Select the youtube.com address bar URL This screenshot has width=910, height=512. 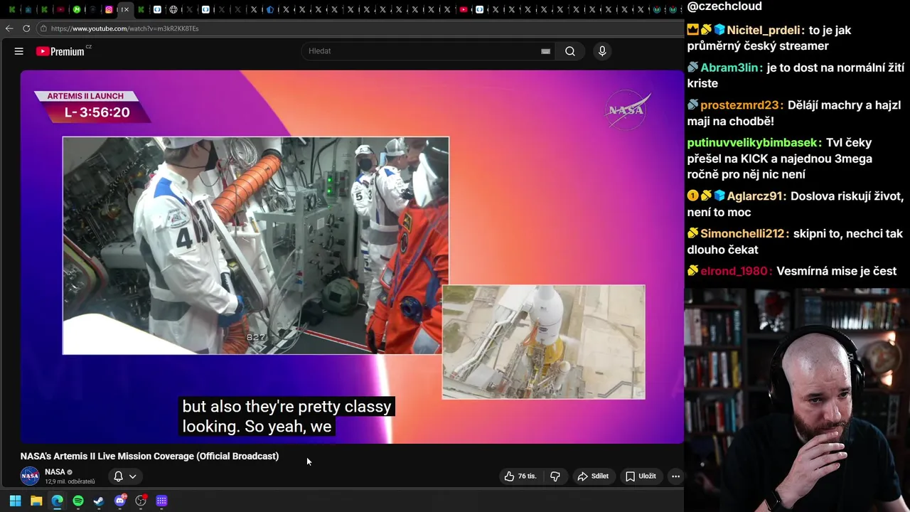coord(124,28)
